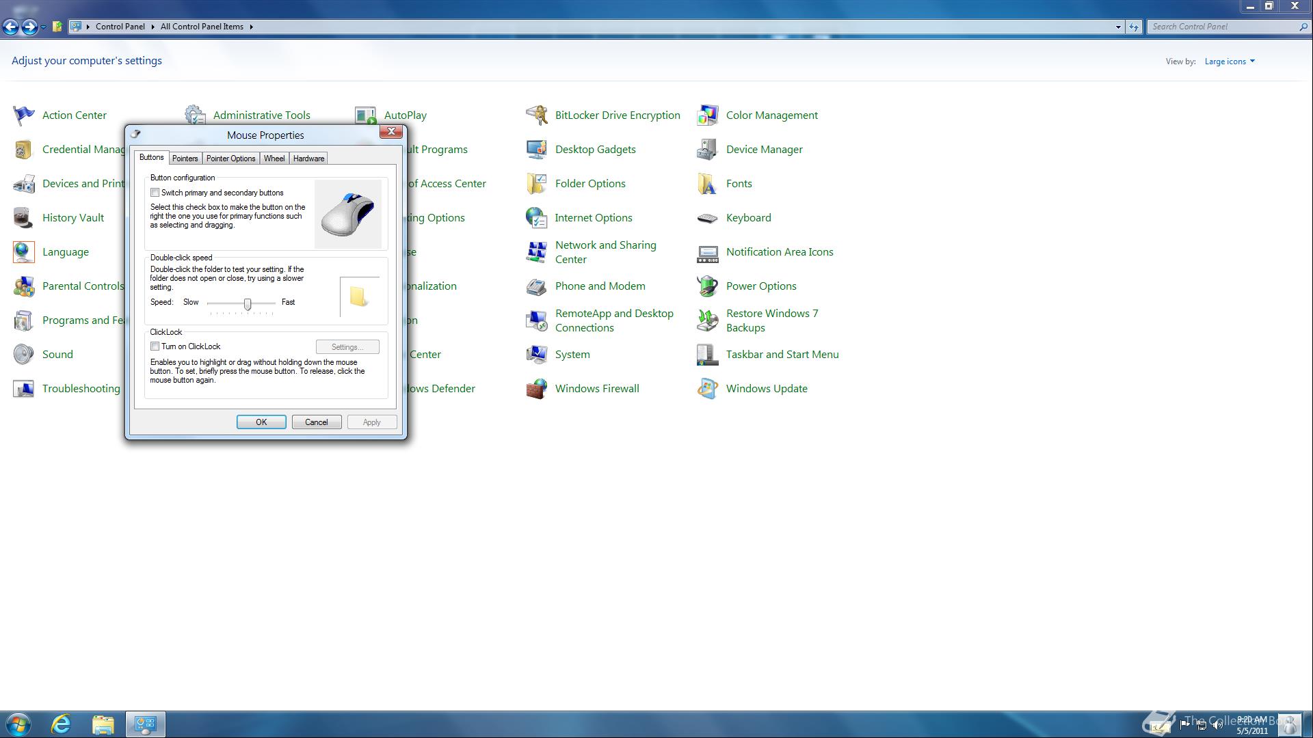This screenshot has width=1313, height=738.
Task: Click the volume icon in system tray
Action: 1217,726
